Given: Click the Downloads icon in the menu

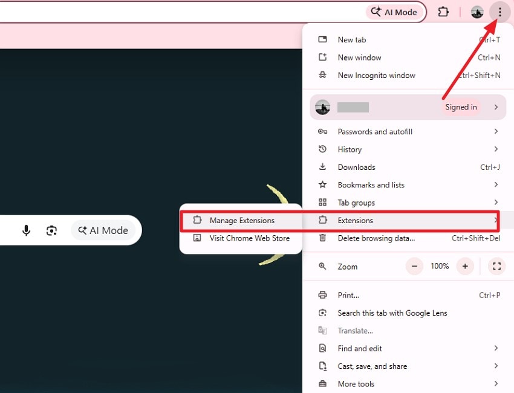Looking at the screenshot, I should 323,167.
